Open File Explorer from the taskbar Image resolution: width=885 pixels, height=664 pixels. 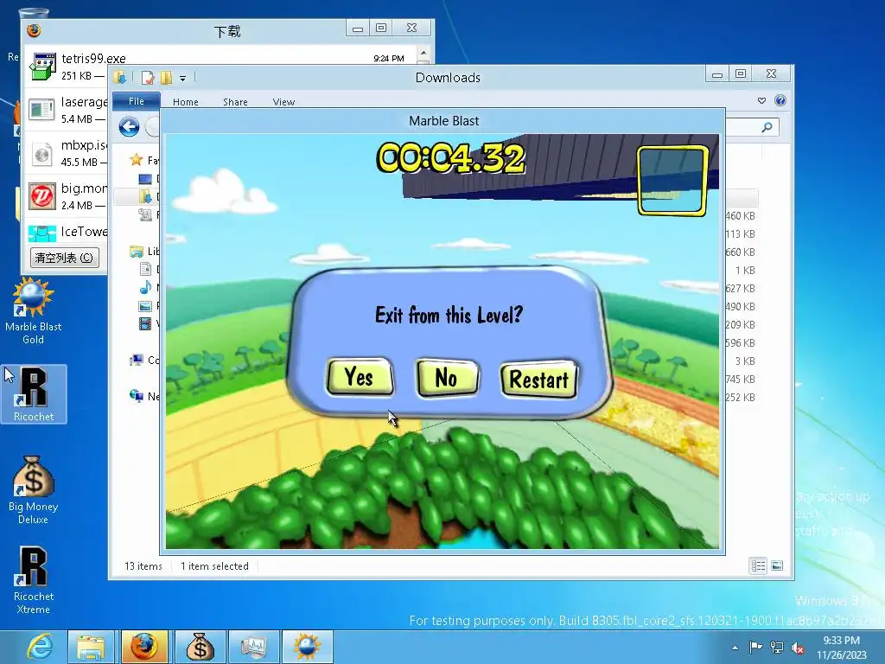(x=90, y=647)
